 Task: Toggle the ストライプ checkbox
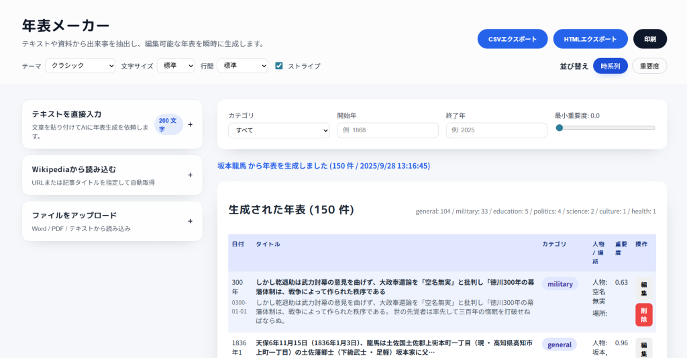[x=279, y=66]
